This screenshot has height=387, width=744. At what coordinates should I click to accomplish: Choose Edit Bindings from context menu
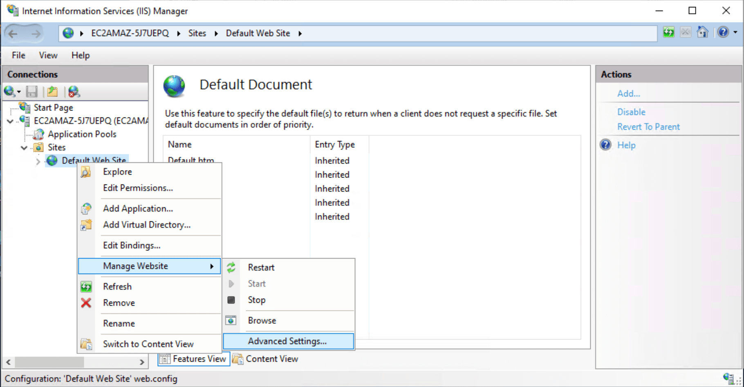(150, 245)
